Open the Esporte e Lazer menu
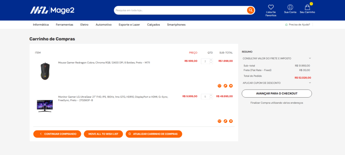The image size is (345, 155). (129, 24)
